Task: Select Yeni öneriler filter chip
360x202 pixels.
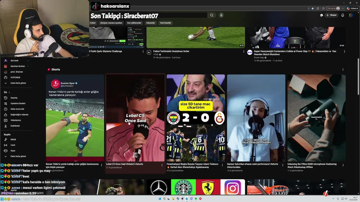Action: (166, 23)
